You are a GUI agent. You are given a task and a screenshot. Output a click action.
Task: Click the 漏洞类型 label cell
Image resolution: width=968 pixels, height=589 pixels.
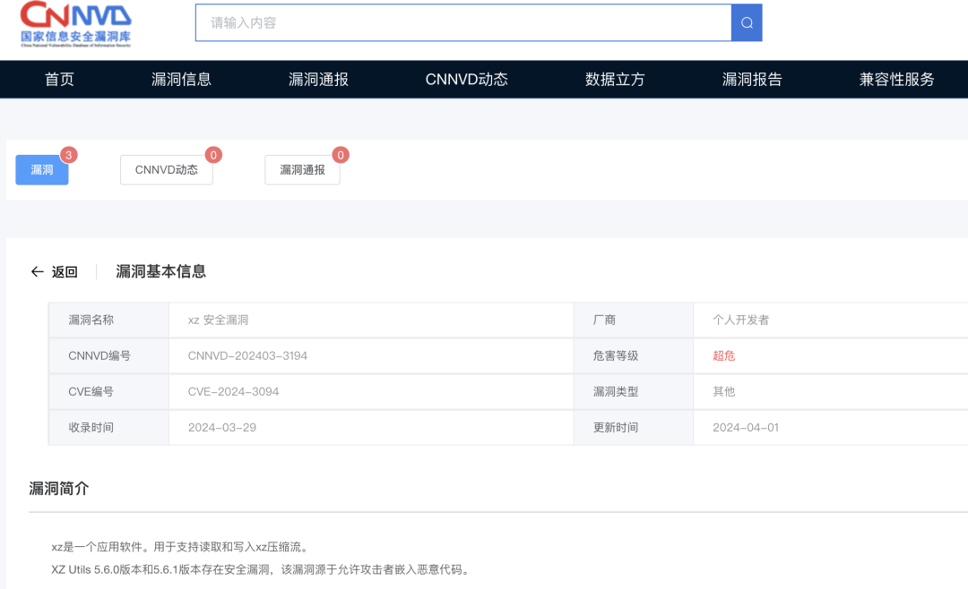(x=634, y=391)
